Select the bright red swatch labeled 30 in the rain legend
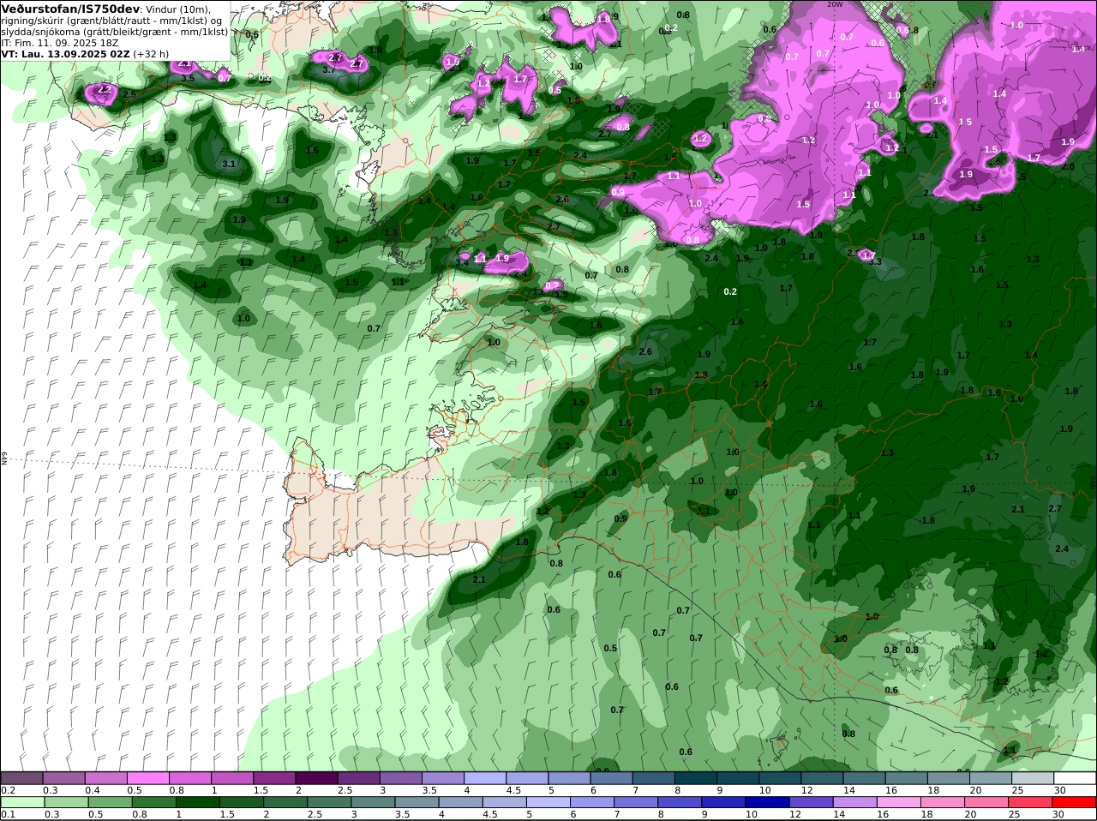This screenshot has height=821, width=1097. coord(1074,802)
